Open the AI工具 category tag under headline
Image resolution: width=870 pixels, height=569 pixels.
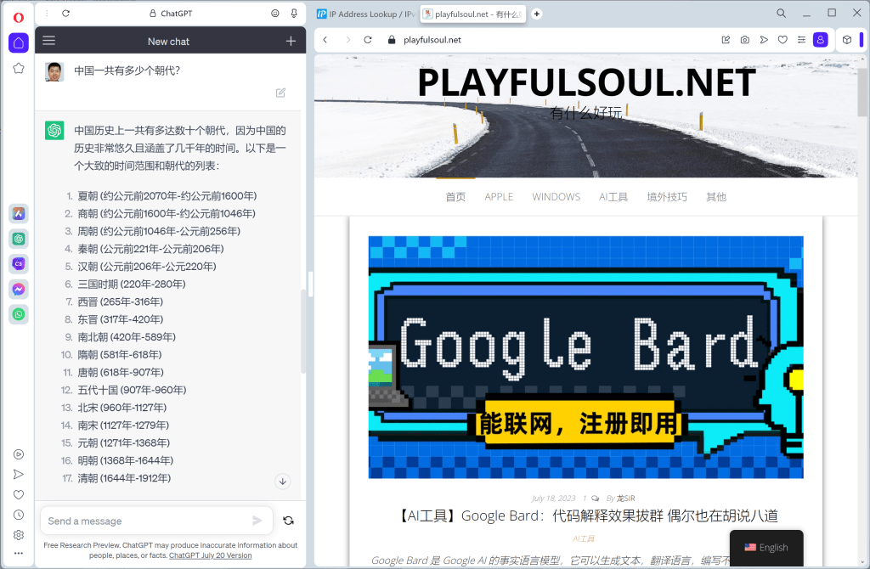[584, 538]
